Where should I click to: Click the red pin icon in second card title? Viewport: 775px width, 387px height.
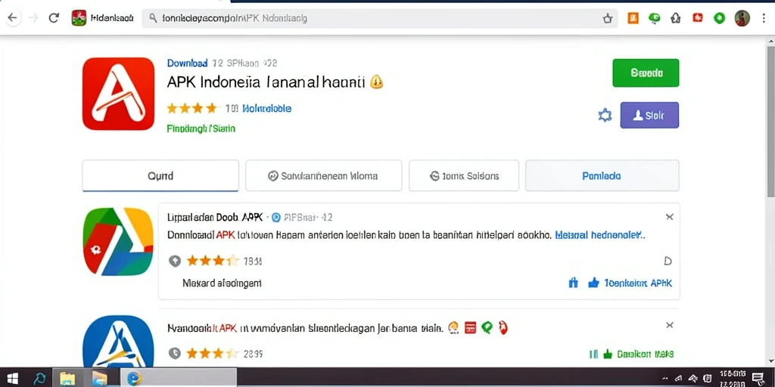pyautogui.click(x=503, y=327)
